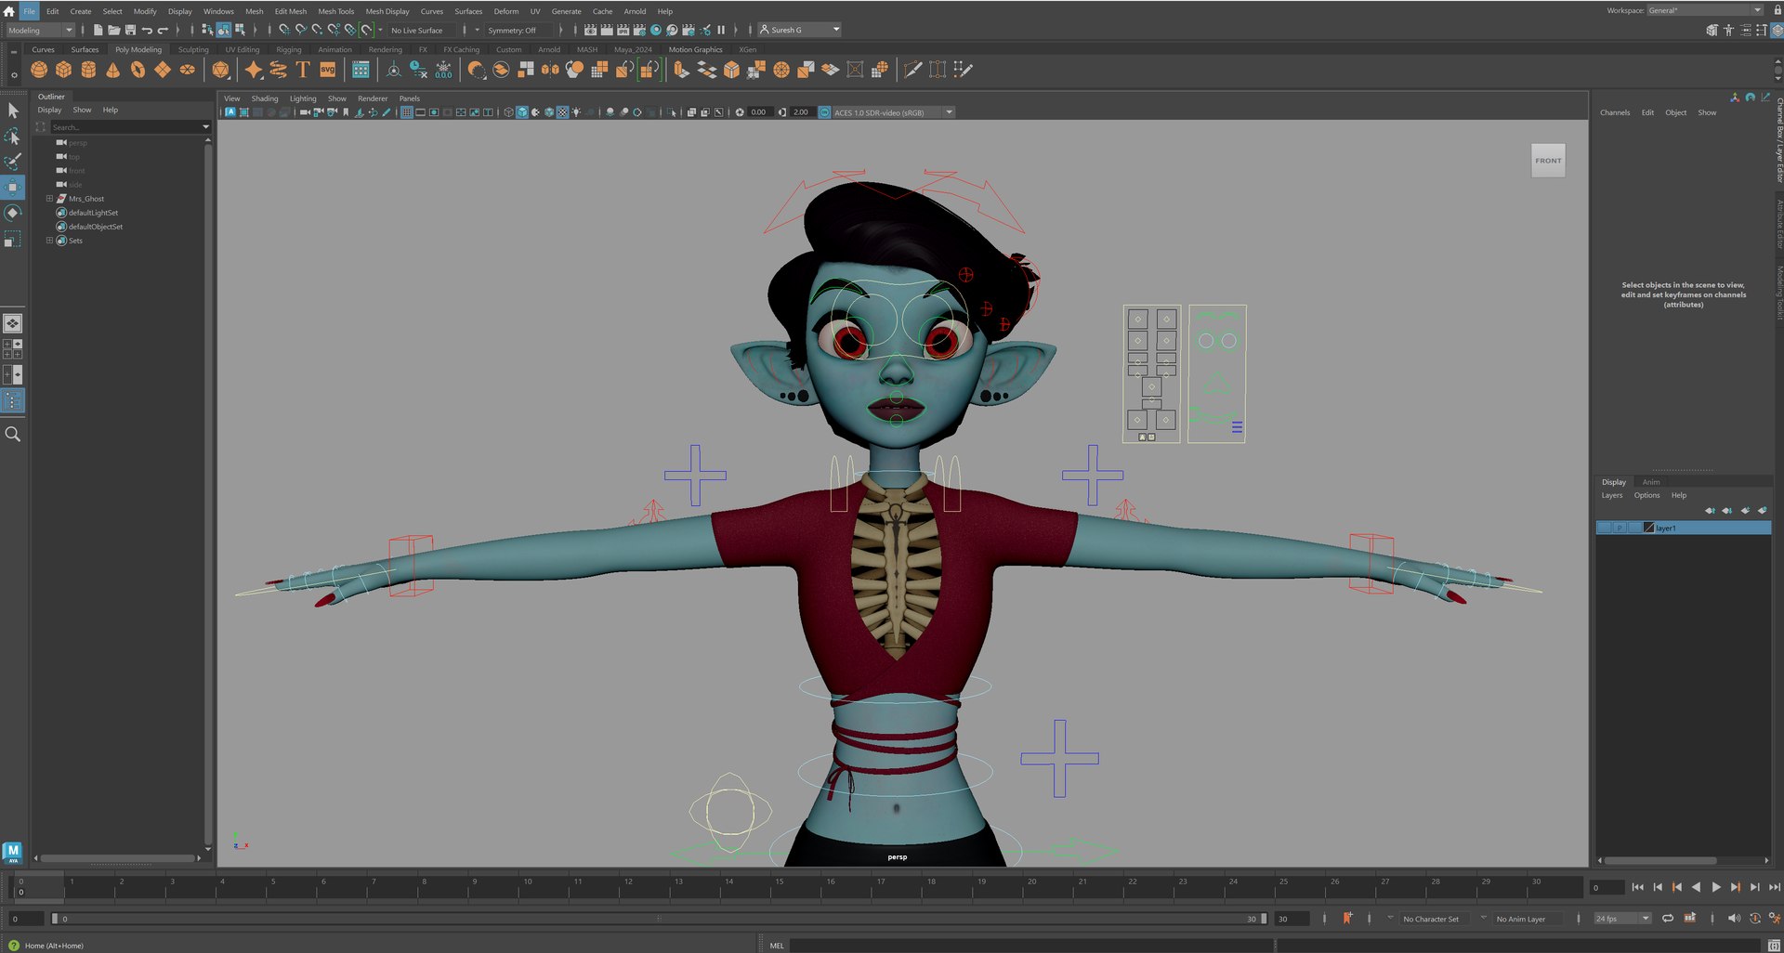The height and width of the screenshot is (953, 1784).
Task: Open the ACES 1.0 SDR-video view transform dropdown
Action: tap(893, 112)
